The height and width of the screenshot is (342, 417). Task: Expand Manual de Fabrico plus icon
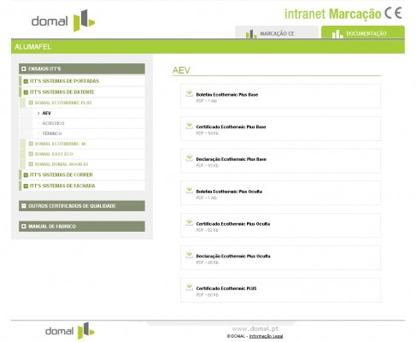[24, 227]
